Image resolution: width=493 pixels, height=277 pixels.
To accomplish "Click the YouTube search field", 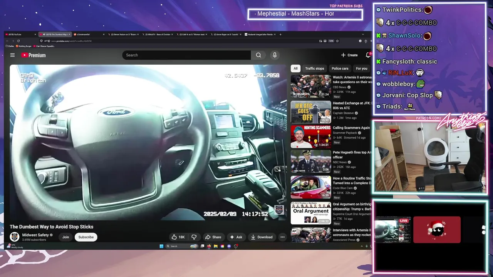I will coord(186,55).
